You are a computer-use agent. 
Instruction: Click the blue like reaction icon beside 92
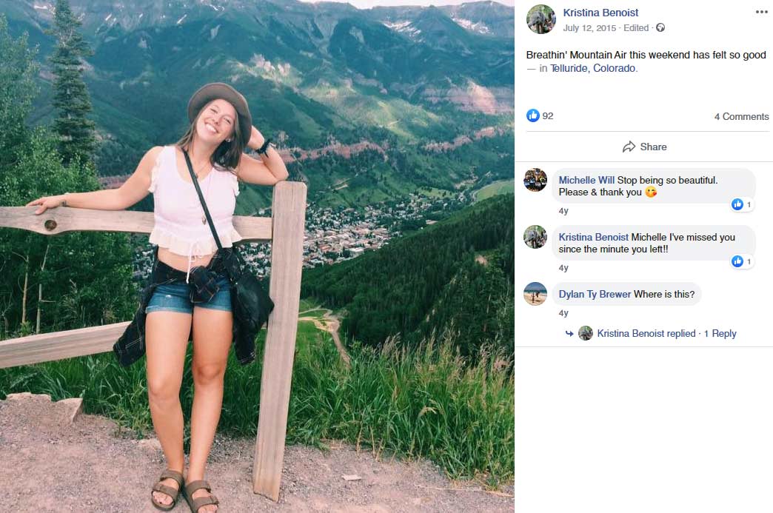533,115
